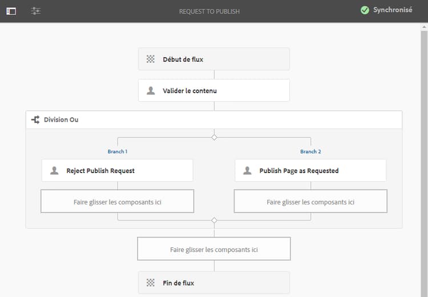Click the green Synchronisé checkmark icon
Image resolution: width=428 pixels, height=297 pixels.
click(365, 10)
